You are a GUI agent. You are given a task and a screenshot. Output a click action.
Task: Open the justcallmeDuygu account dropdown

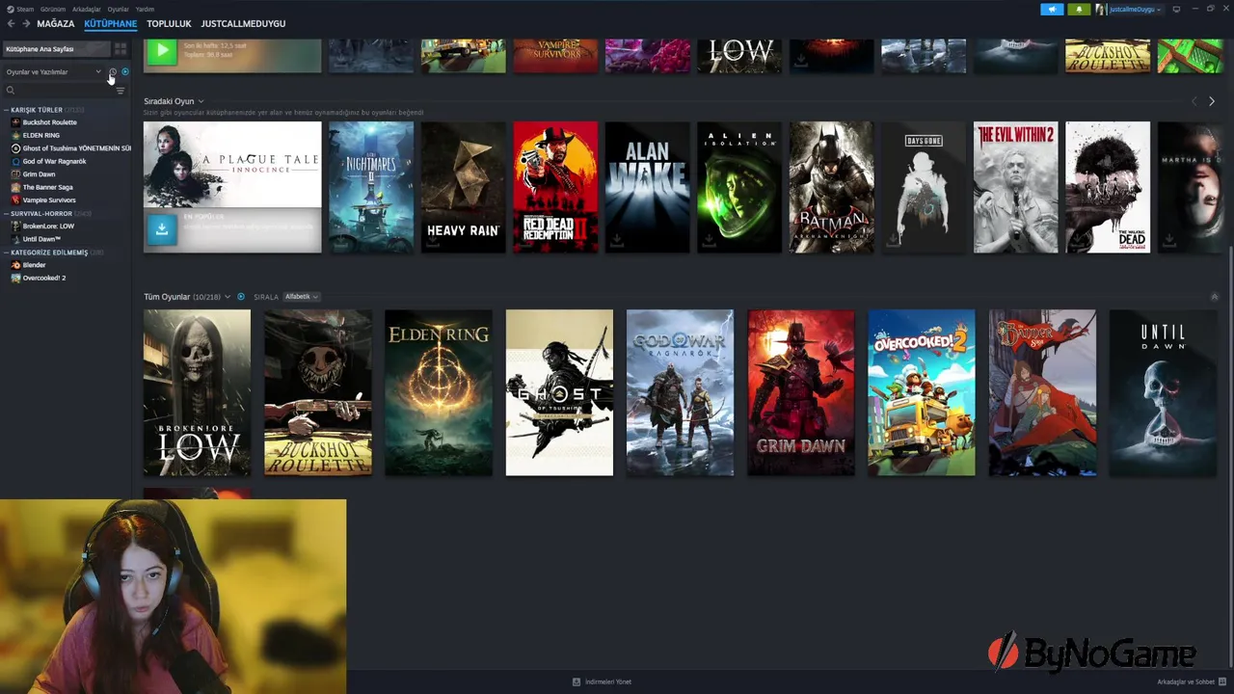click(x=1134, y=10)
